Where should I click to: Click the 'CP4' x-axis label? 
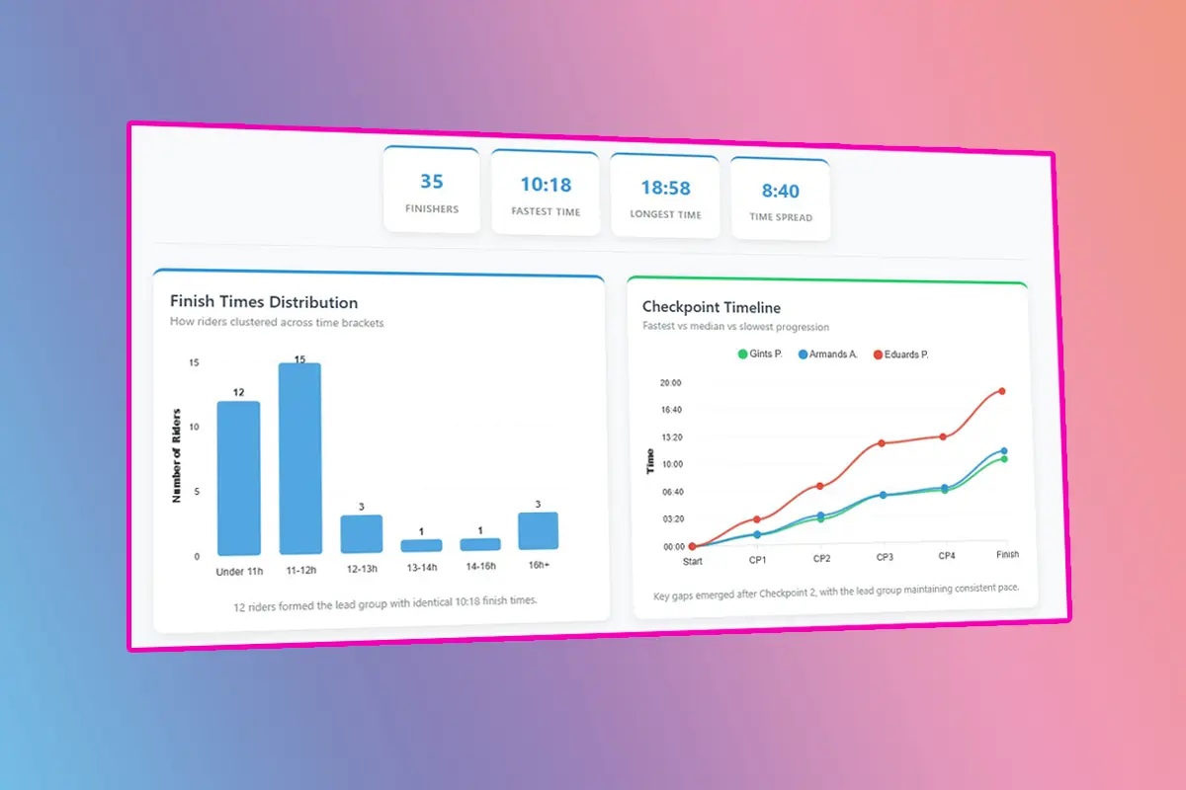(946, 556)
